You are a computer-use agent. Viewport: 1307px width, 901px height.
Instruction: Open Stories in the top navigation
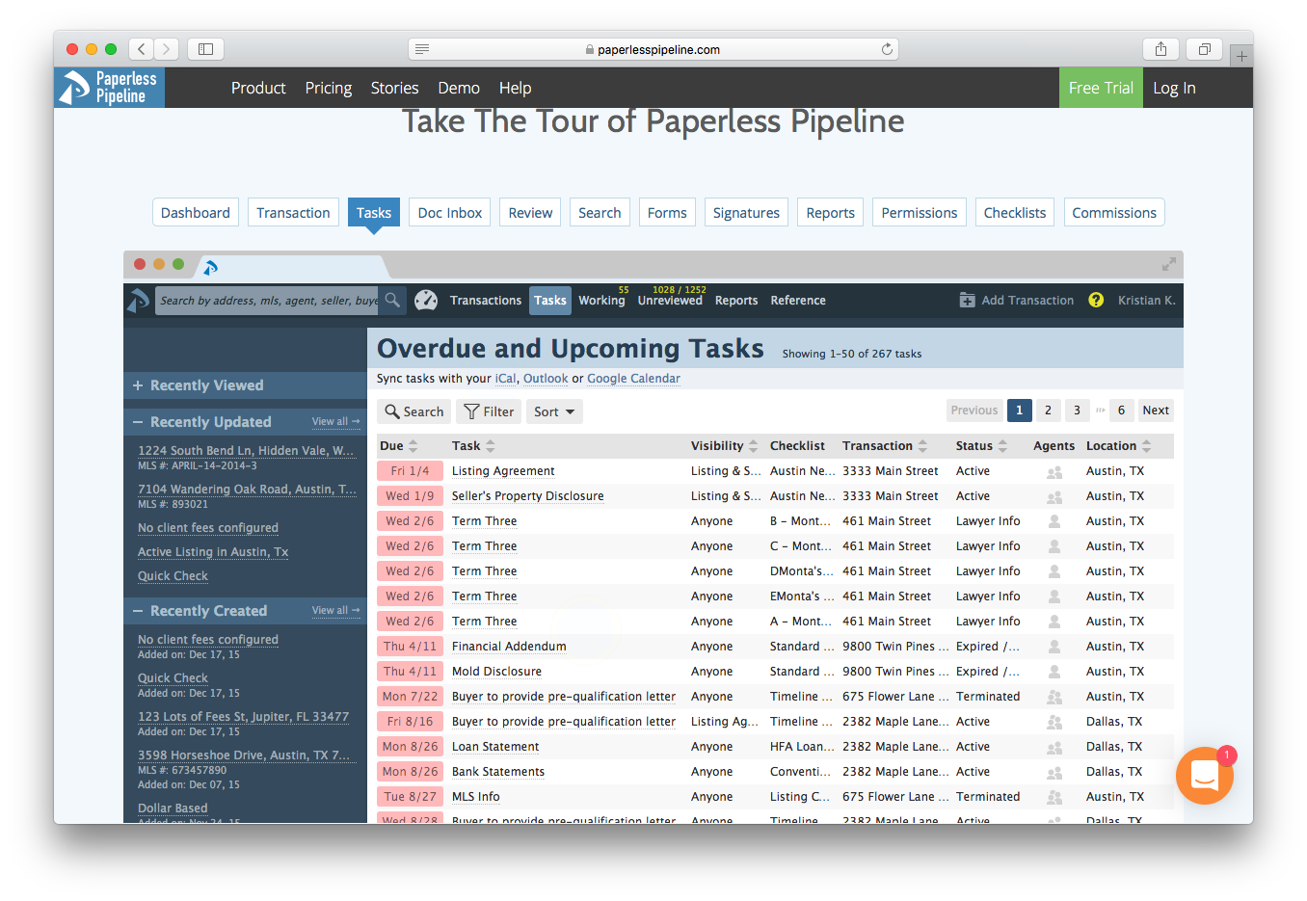pyautogui.click(x=395, y=88)
